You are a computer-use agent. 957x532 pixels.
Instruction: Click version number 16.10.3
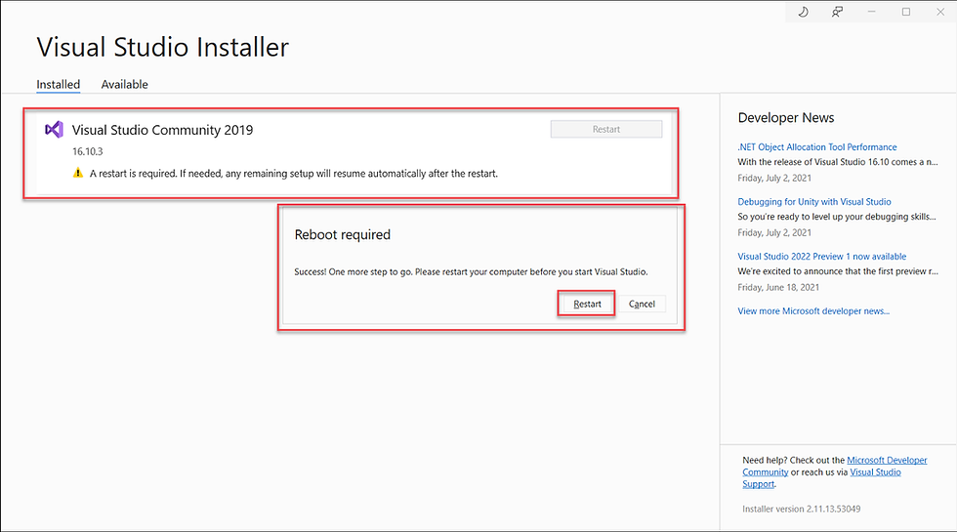pos(88,151)
